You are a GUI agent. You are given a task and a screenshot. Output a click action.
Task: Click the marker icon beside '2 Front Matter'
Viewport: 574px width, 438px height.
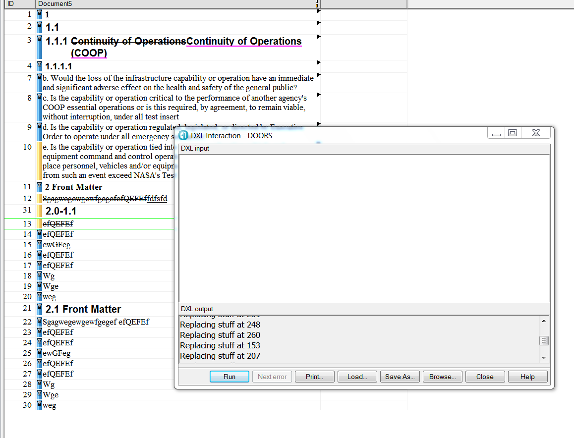click(x=40, y=186)
